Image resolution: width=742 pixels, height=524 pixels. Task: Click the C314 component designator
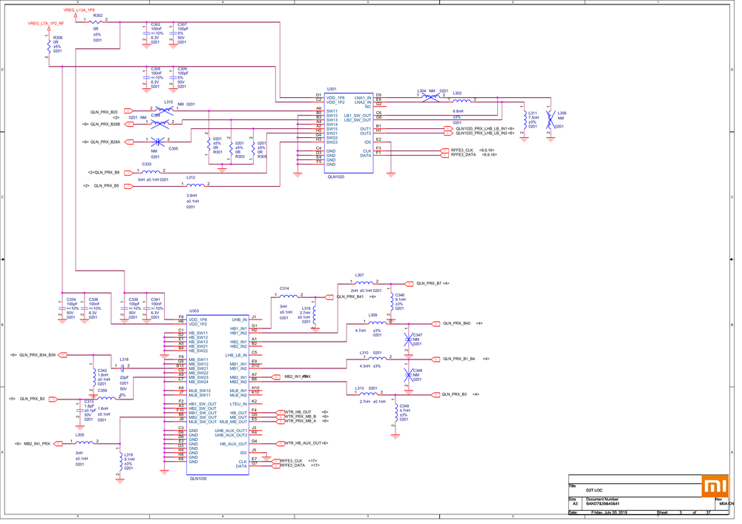(284, 288)
